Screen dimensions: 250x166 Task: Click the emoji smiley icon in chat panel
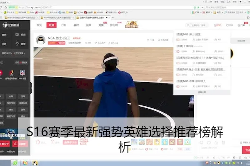point(201,142)
